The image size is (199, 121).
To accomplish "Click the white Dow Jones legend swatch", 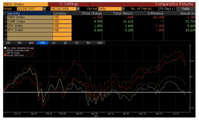I will coord(5,48).
